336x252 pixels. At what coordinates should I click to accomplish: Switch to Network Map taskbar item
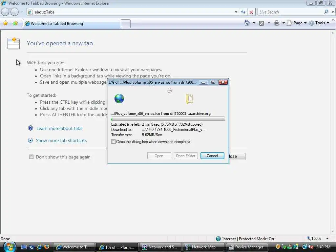[x=203, y=247]
